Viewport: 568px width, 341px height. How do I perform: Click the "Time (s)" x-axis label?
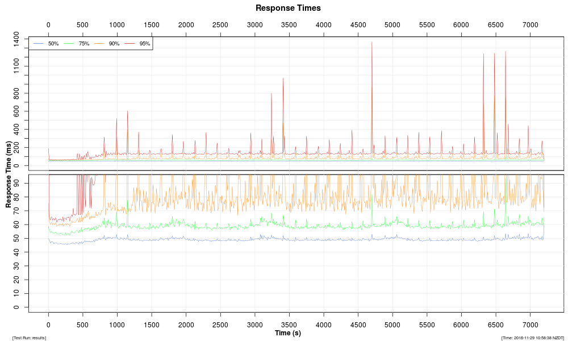click(288, 333)
